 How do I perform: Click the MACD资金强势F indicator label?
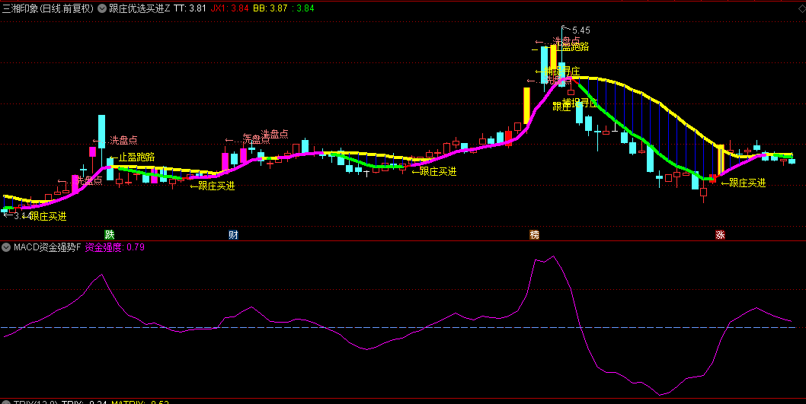(x=47, y=247)
